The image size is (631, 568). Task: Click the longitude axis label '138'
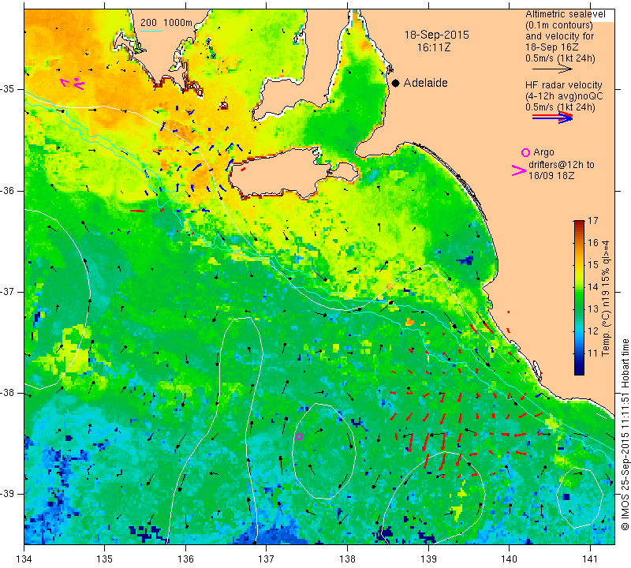pos(347,559)
